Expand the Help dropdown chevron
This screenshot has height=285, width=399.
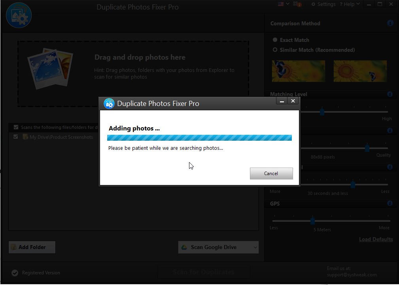coord(357,4)
